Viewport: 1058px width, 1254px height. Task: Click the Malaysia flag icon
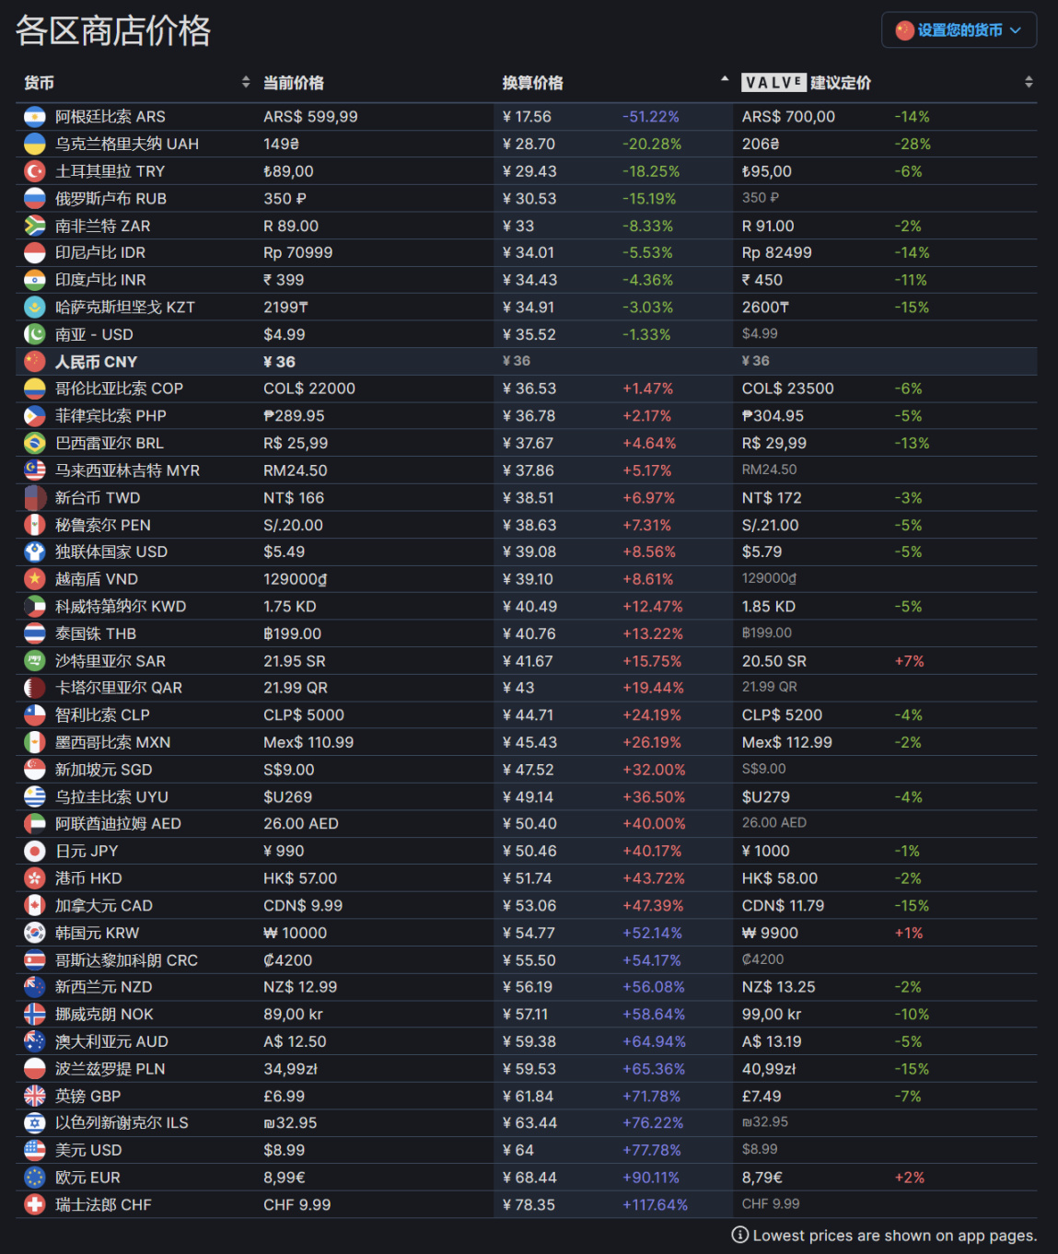34,470
